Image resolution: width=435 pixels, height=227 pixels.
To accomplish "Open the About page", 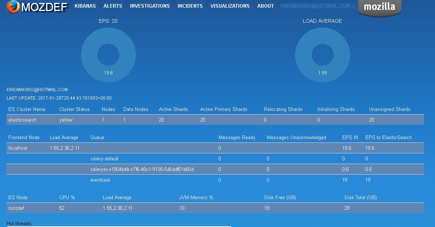I will 265,6.
